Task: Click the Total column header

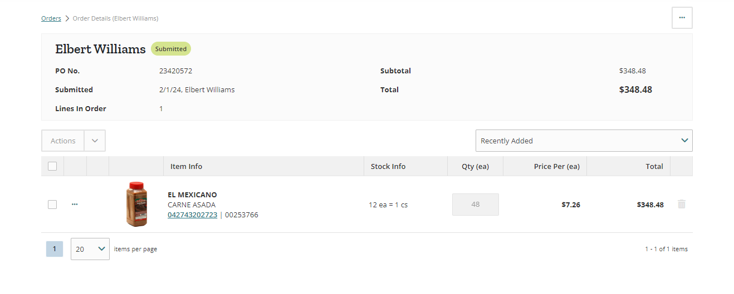Action: 654,166
